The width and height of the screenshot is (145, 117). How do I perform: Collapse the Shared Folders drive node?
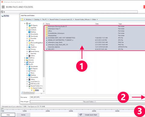tap(27, 86)
